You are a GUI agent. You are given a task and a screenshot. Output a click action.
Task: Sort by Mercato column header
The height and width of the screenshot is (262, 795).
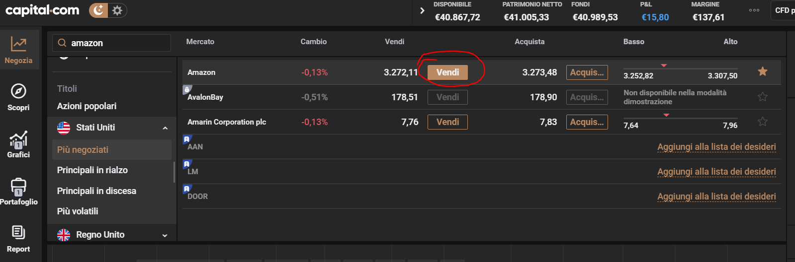[200, 42]
